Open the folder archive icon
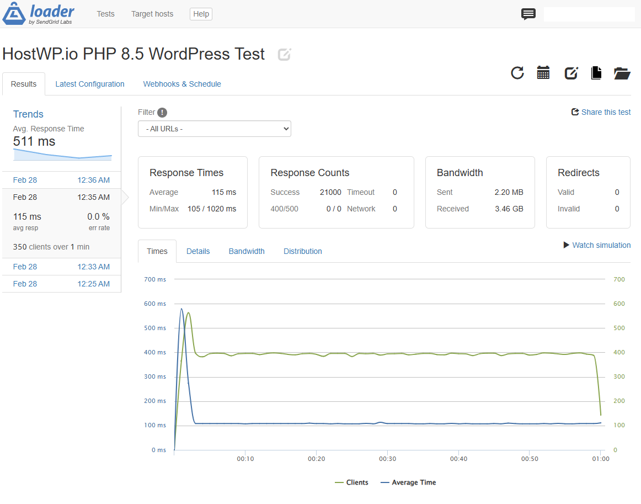 click(x=622, y=73)
